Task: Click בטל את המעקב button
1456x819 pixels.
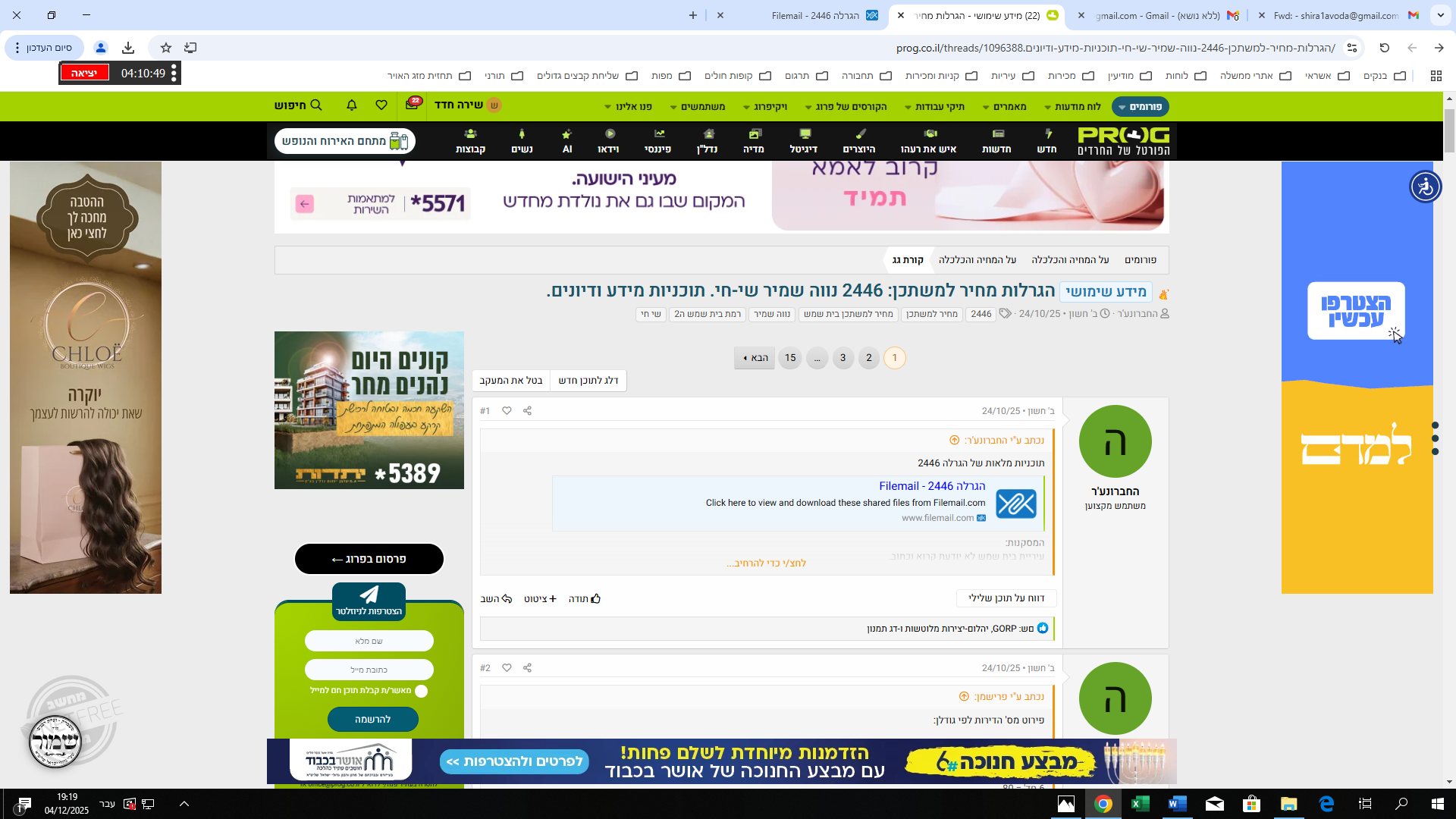Action: pyautogui.click(x=510, y=381)
